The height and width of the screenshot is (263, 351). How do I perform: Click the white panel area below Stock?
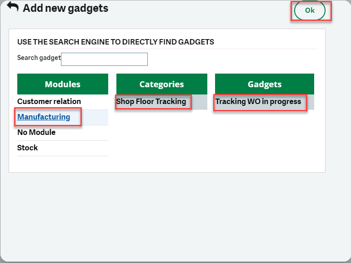pyautogui.click(x=62, y=164)
